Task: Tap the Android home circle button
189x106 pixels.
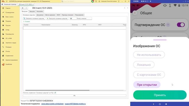Action: click(160, 104)
